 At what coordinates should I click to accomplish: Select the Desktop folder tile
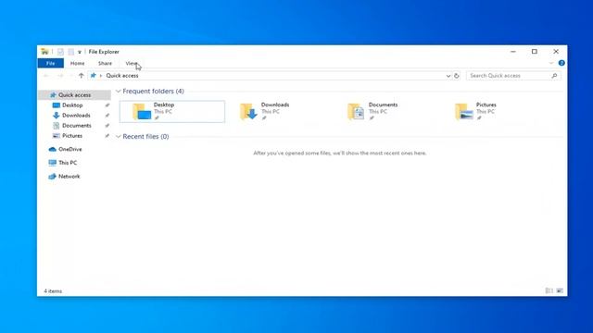[172, 111]
